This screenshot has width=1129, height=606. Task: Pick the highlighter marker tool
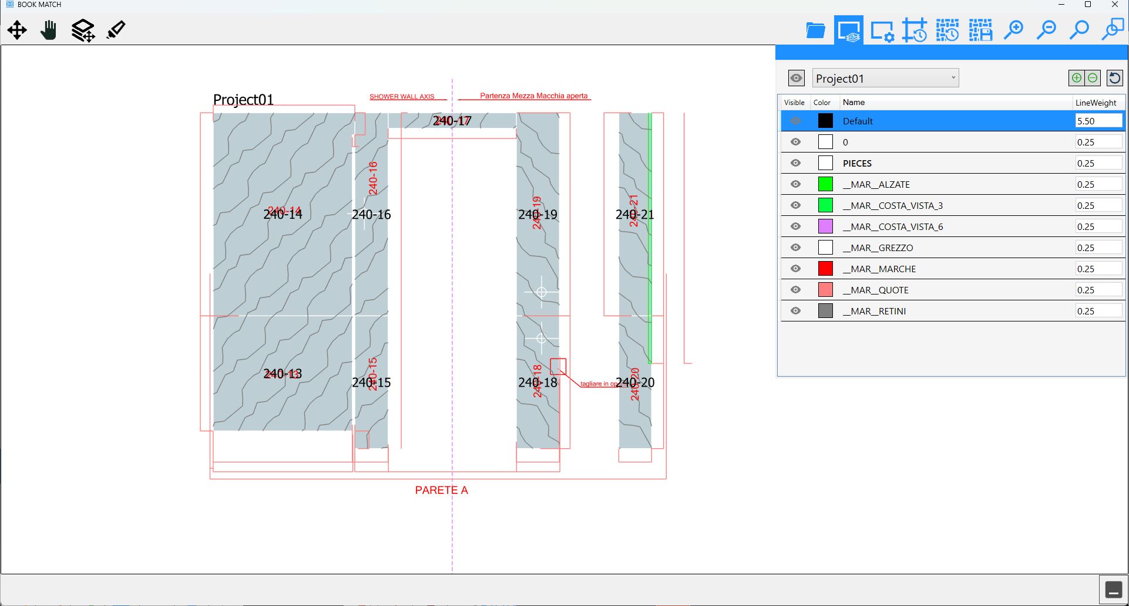pos(116,30)
